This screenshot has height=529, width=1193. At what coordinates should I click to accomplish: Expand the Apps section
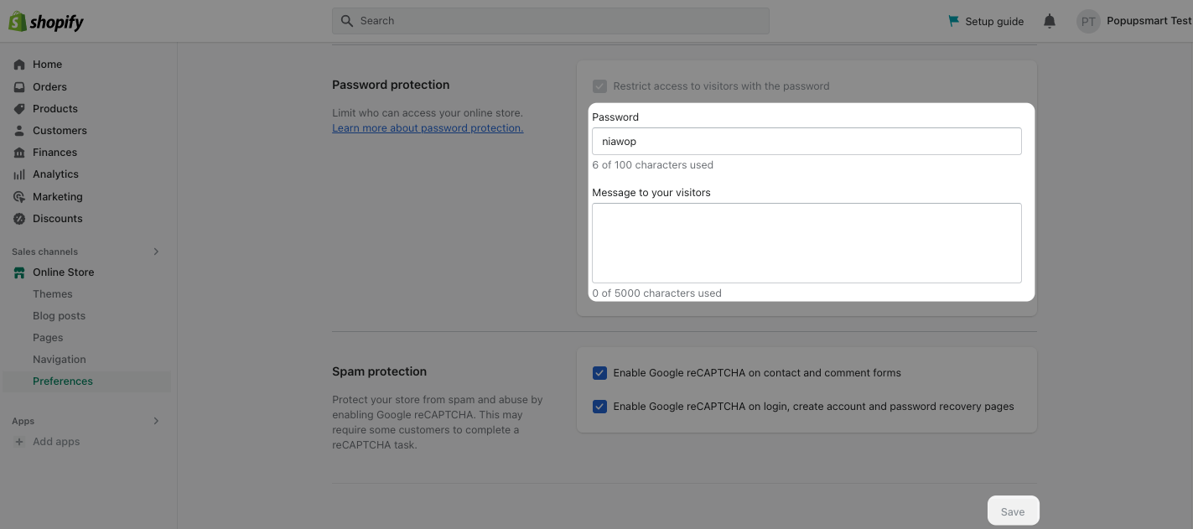pos(156,420)
